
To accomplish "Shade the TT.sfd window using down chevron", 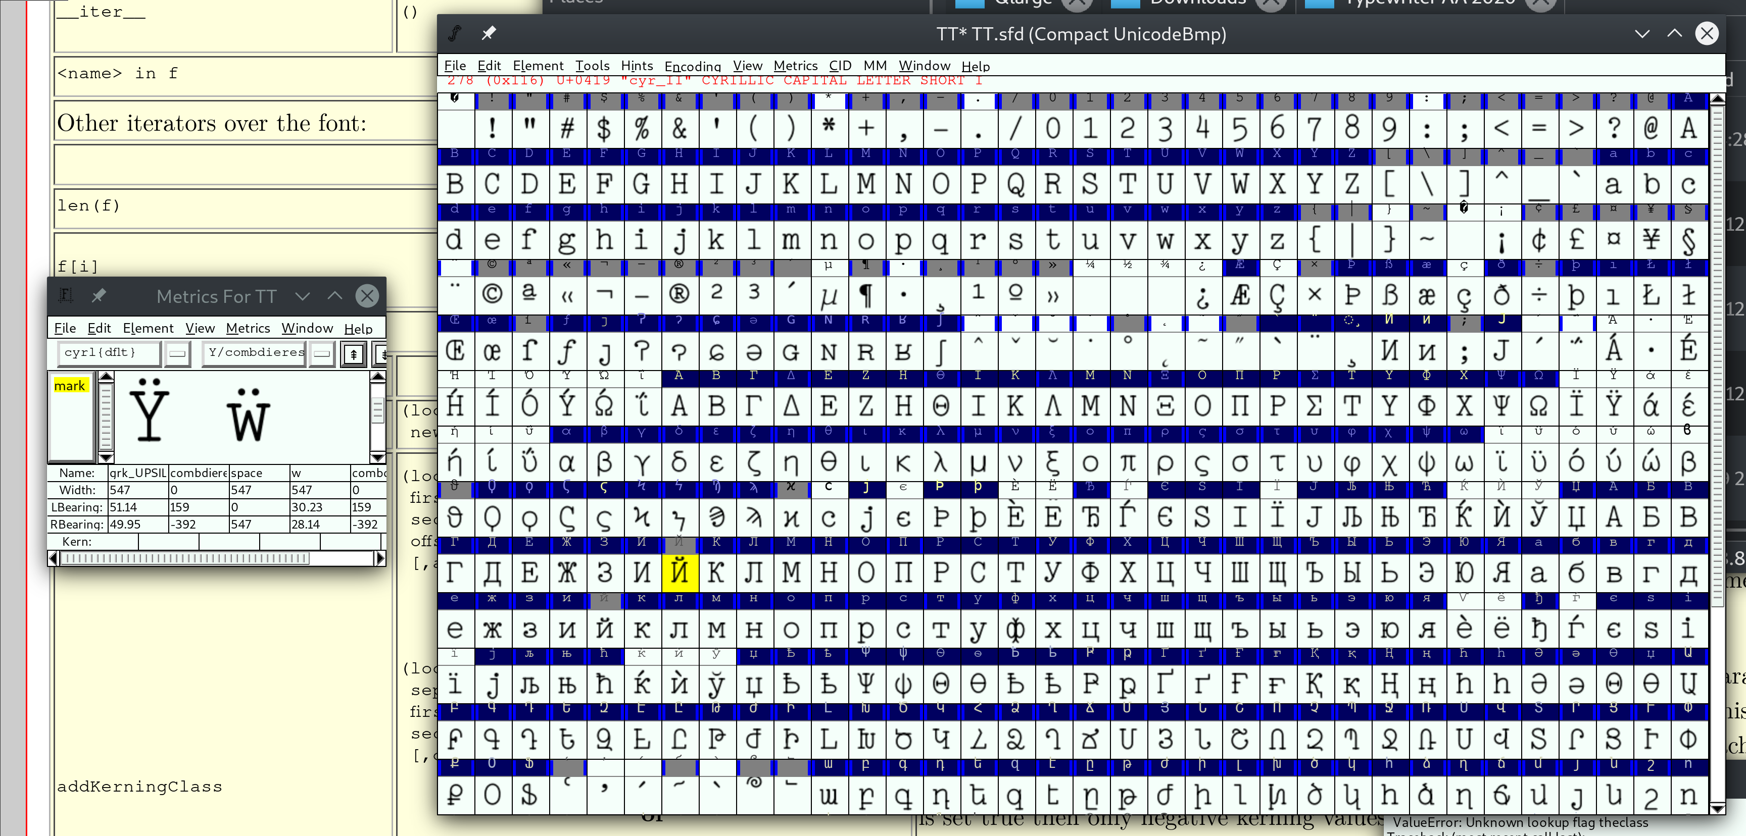I will [x=1641, y=33].
